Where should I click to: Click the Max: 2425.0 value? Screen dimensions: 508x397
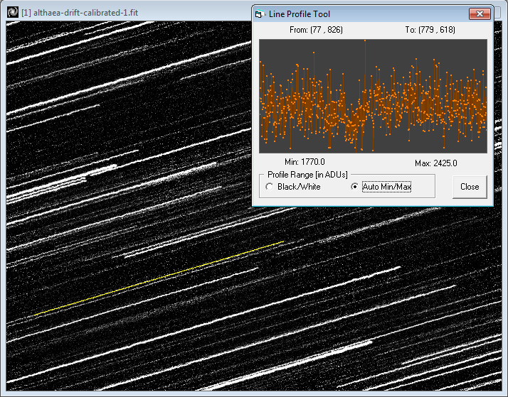click(435, 163)
